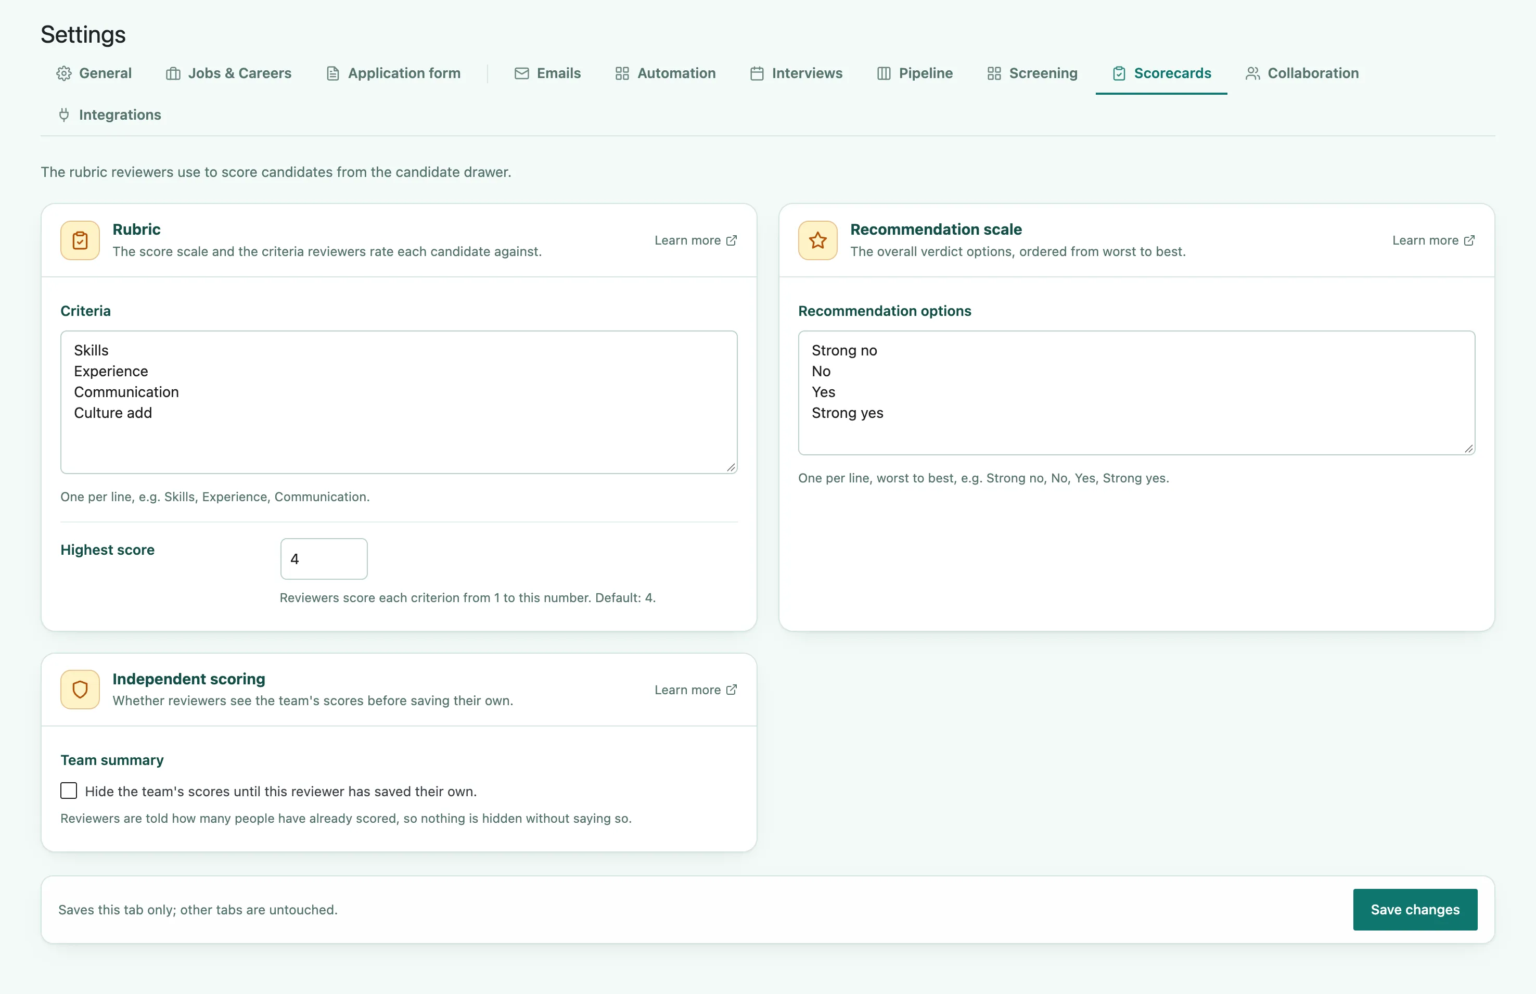Open the Application form tab
Viewport: 1536px width, 994px height.
pyautogui.click(x=393, y=73)
